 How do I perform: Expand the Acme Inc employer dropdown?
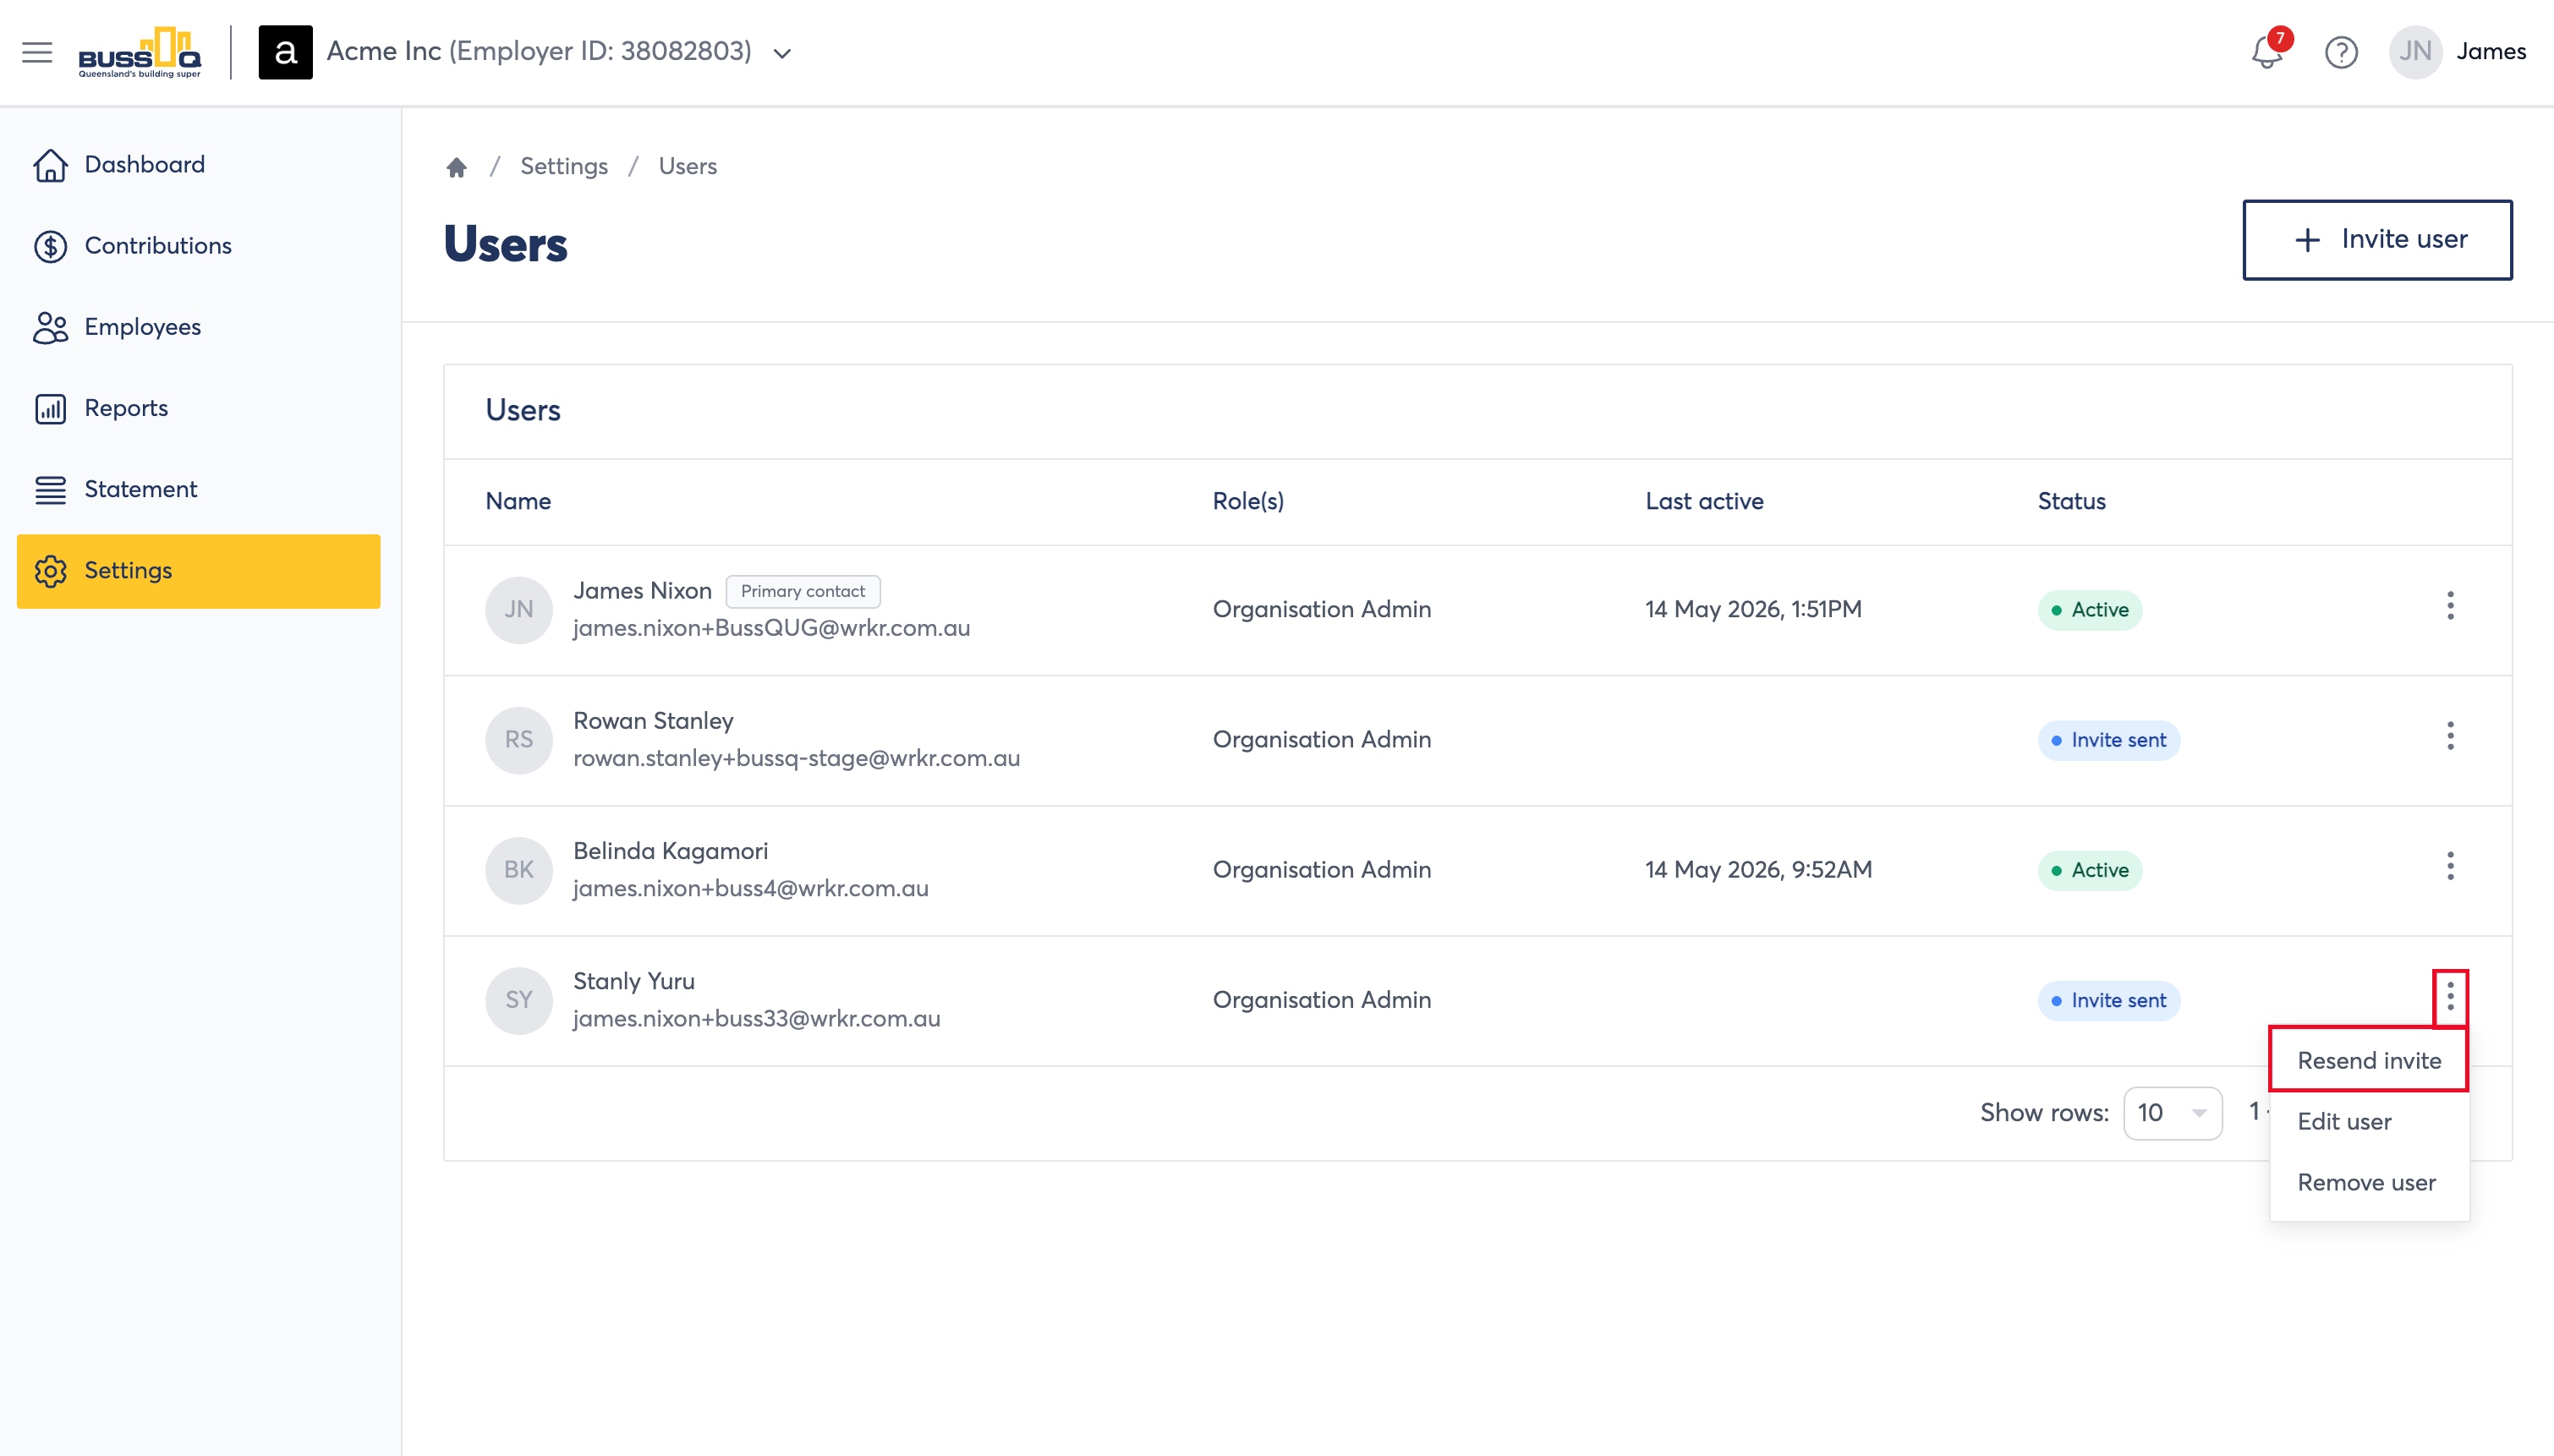click(x=783, y=53)
